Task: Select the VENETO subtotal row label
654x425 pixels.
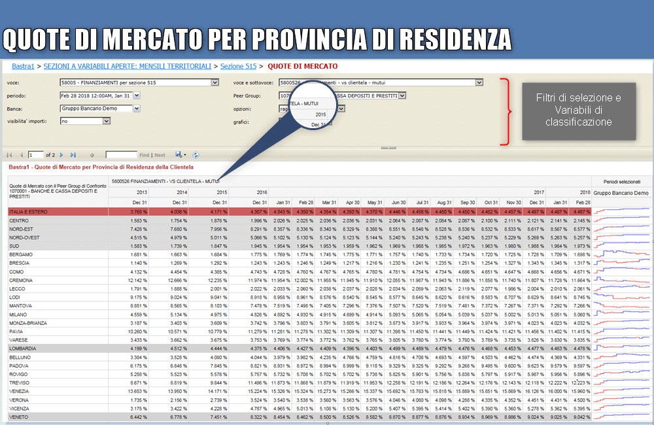Action: coord(19,417)
